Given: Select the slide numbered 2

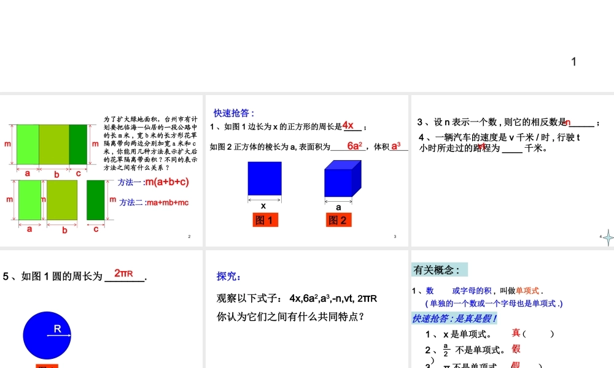Looking at the screenshot, I should click(190, 236).
